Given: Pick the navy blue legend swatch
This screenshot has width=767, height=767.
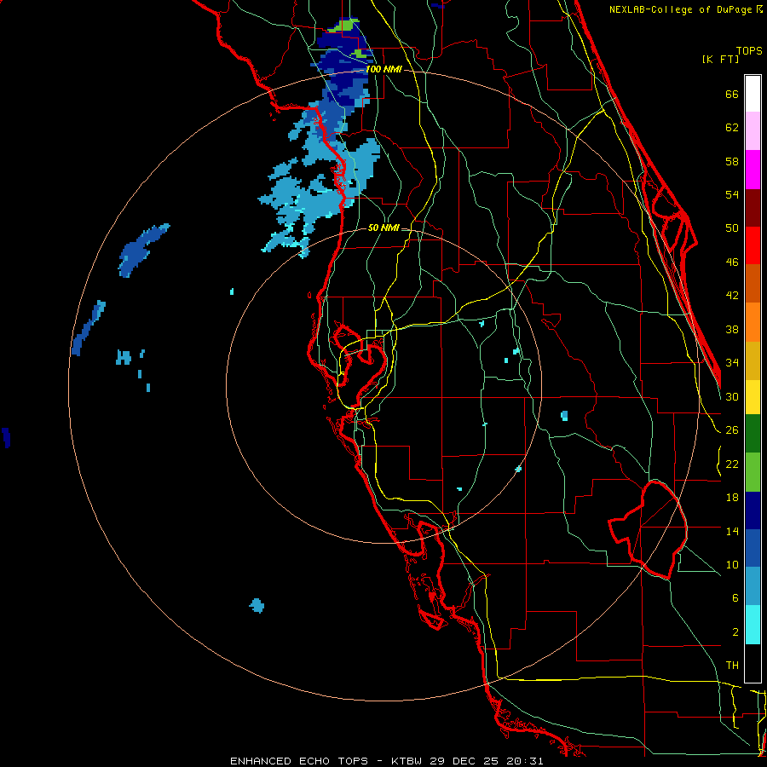Looking at the screenshot, I should click(x=753, y=510).
